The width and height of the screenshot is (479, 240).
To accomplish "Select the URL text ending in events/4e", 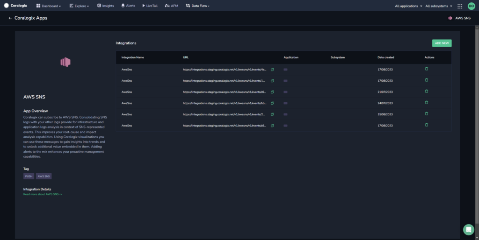I will tap(225, 70).
